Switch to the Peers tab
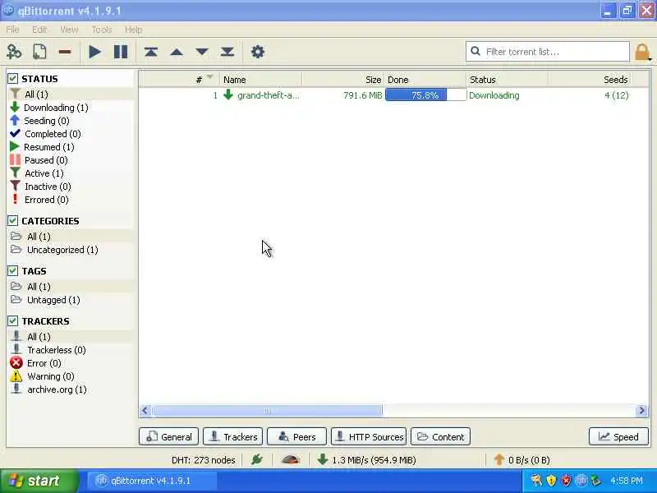Image resolution: width=657 pixels, height=493 pixels. click(297, 437)
